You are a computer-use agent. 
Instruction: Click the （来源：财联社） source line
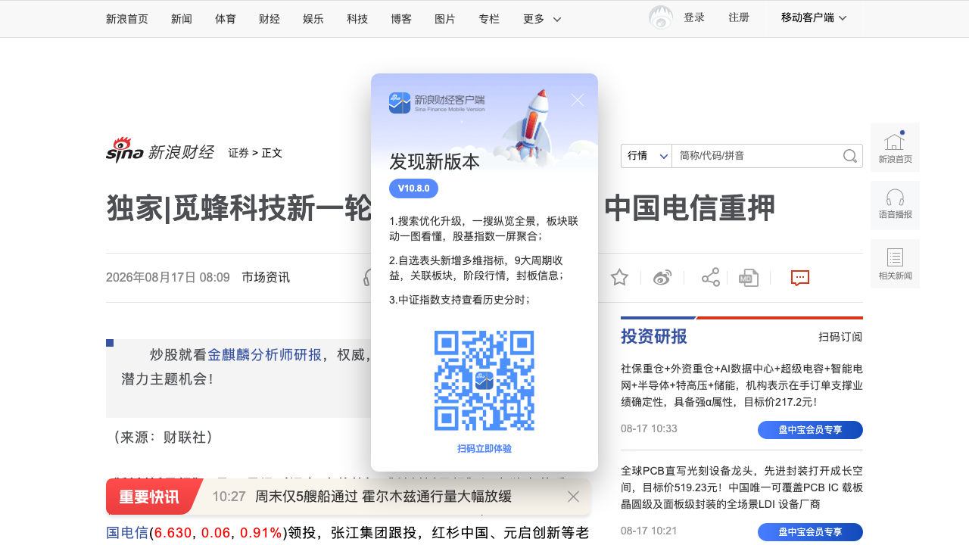(163, 437)
